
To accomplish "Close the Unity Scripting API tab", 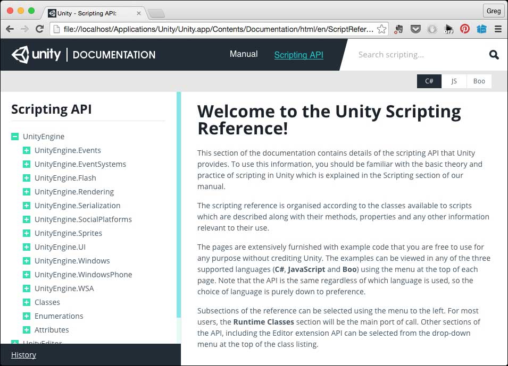I will point(139,13).
